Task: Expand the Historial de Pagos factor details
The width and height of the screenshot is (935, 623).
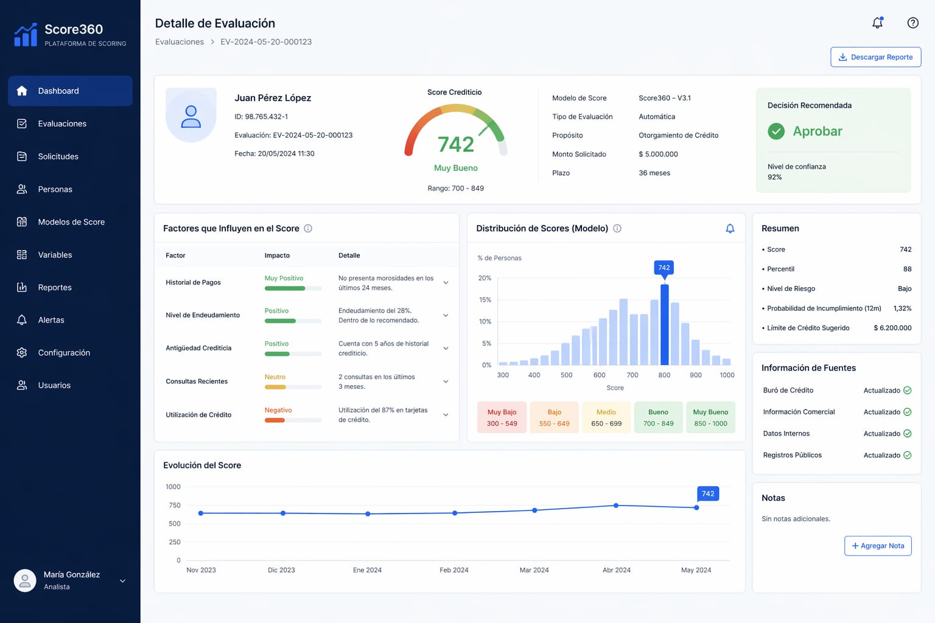Action: coord(446,282)
